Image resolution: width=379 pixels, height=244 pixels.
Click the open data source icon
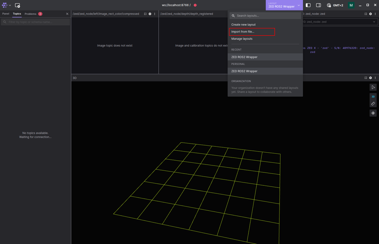coord(17,5)
